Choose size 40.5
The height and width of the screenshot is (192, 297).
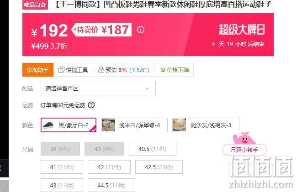coord(153,149)
